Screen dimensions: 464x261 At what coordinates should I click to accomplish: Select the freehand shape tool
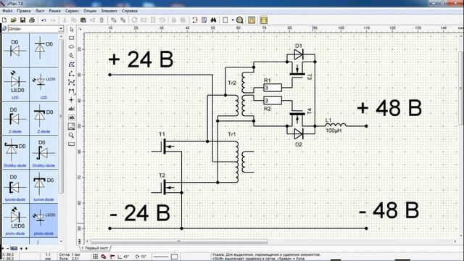(71, 56)
